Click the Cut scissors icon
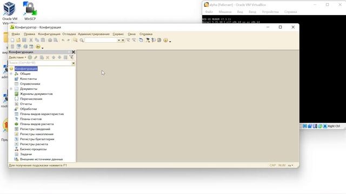The image size is (346, 194). (x=31, y=40)
